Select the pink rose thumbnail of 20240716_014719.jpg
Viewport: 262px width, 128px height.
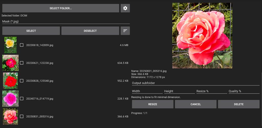pyautogui.click(x=10, y=99)
